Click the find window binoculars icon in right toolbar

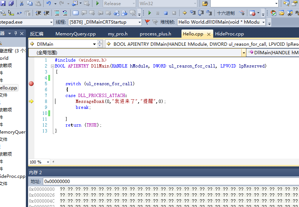tap(290, 13)
